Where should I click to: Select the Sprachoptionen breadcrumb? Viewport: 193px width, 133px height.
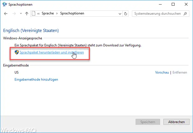[72, 13]
